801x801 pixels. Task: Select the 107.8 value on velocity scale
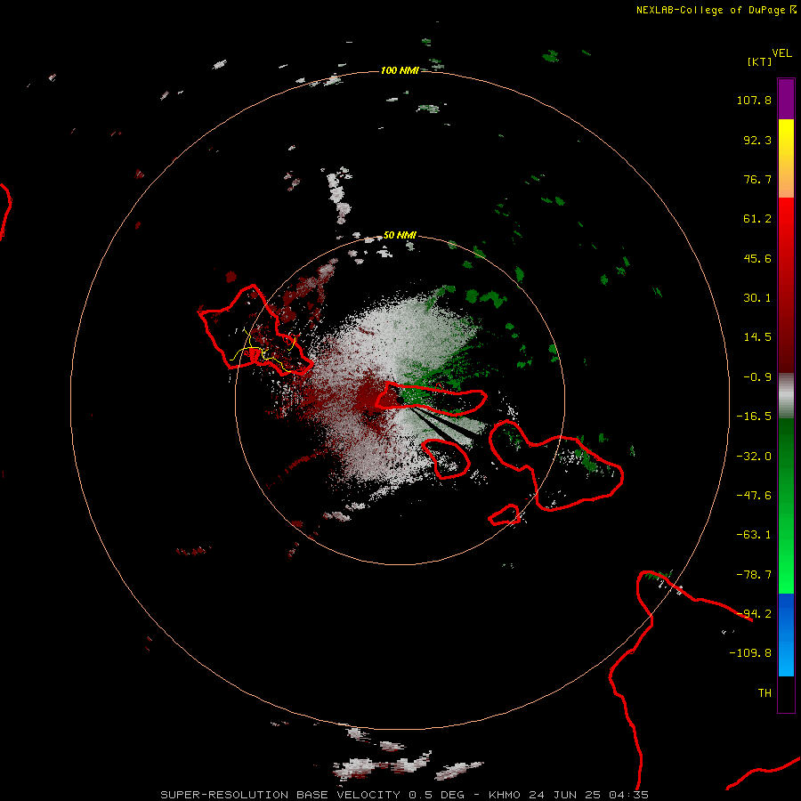coord(754,100)
